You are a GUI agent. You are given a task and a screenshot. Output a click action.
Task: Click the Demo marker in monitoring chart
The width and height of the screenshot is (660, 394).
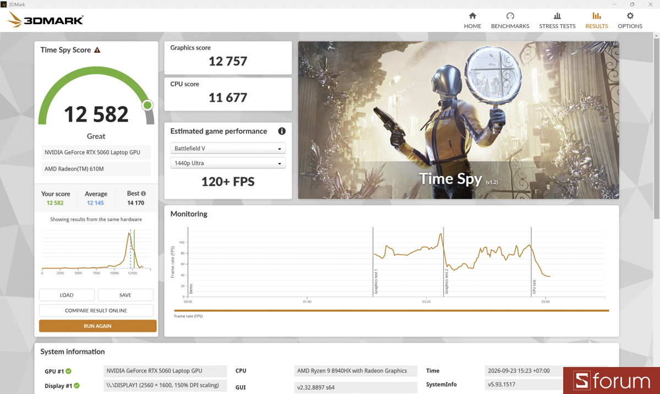point(191,288)
